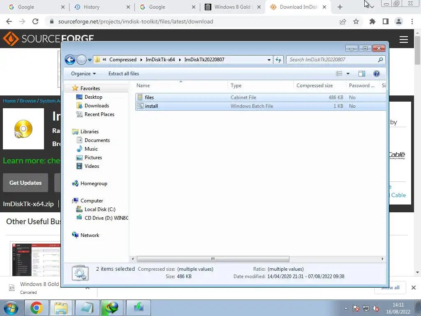Expand the address bar previous locations dropdown
The width and height of the screenshot is (421, 316).
tap(269, 60)
